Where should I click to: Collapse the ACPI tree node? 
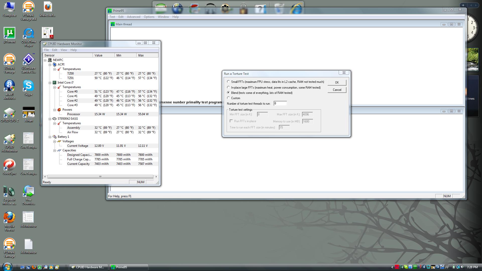tap(50, 64)
